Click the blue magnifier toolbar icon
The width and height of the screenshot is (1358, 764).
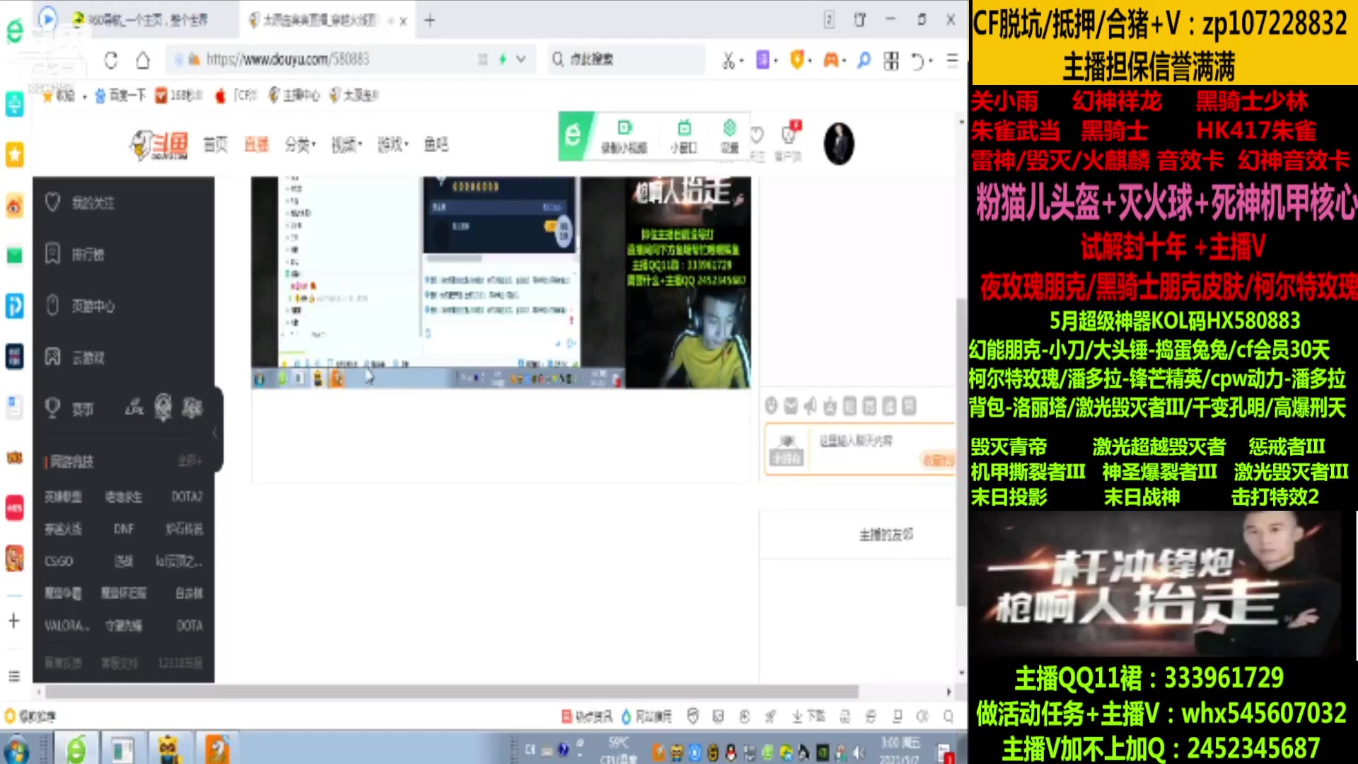pos(864,60)
